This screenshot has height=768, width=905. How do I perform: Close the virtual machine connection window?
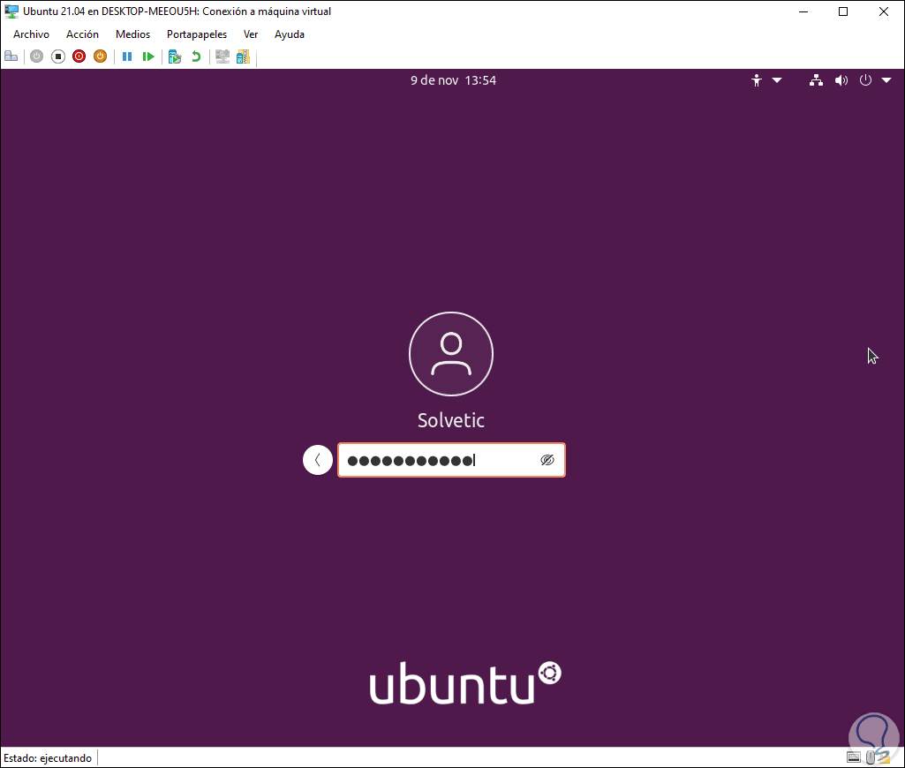tap(884, 11)
